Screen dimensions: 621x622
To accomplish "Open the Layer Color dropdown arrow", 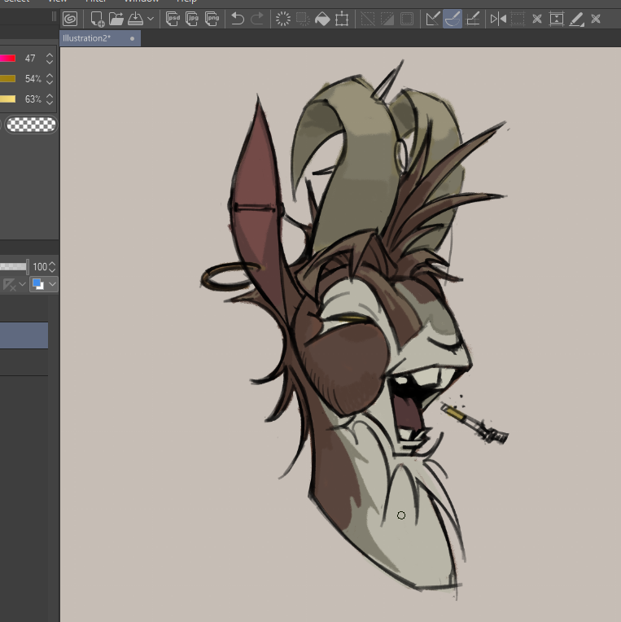I will click(52, 284).
